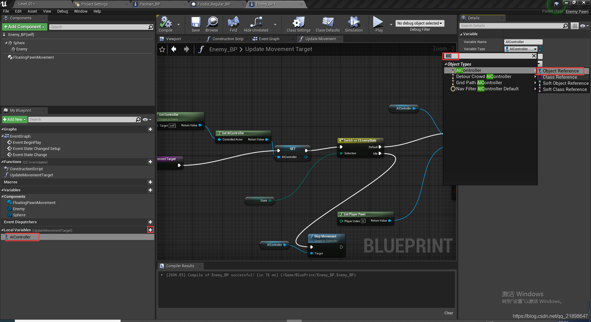The image size is (591, 322).
Task: Add new function plus button
Action: click(x=150, y=162)
